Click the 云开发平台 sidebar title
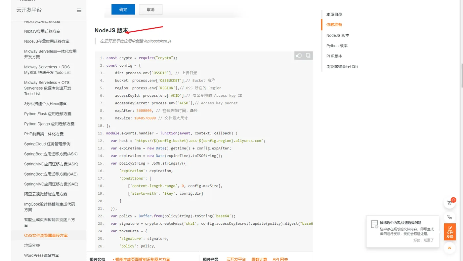This screenshot has height=261, width=463. pos(29,10)
